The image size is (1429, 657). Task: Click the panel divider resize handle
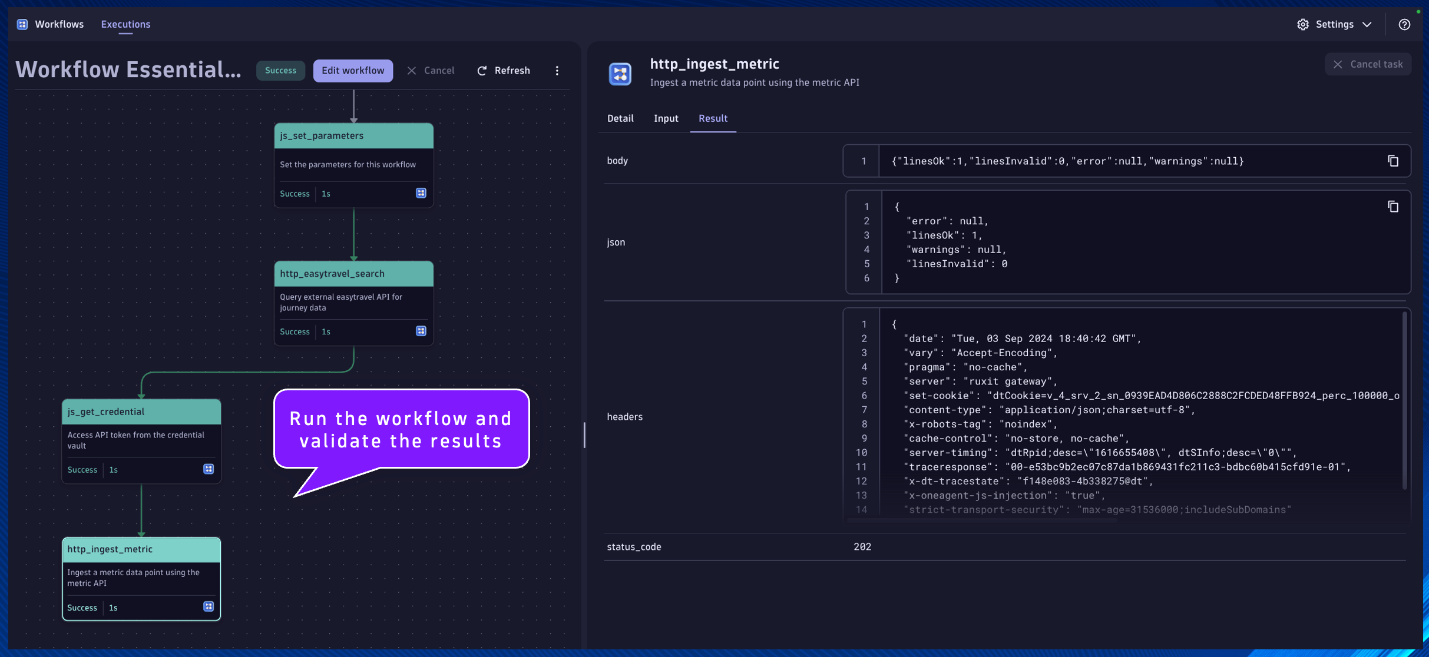(584, 435)
